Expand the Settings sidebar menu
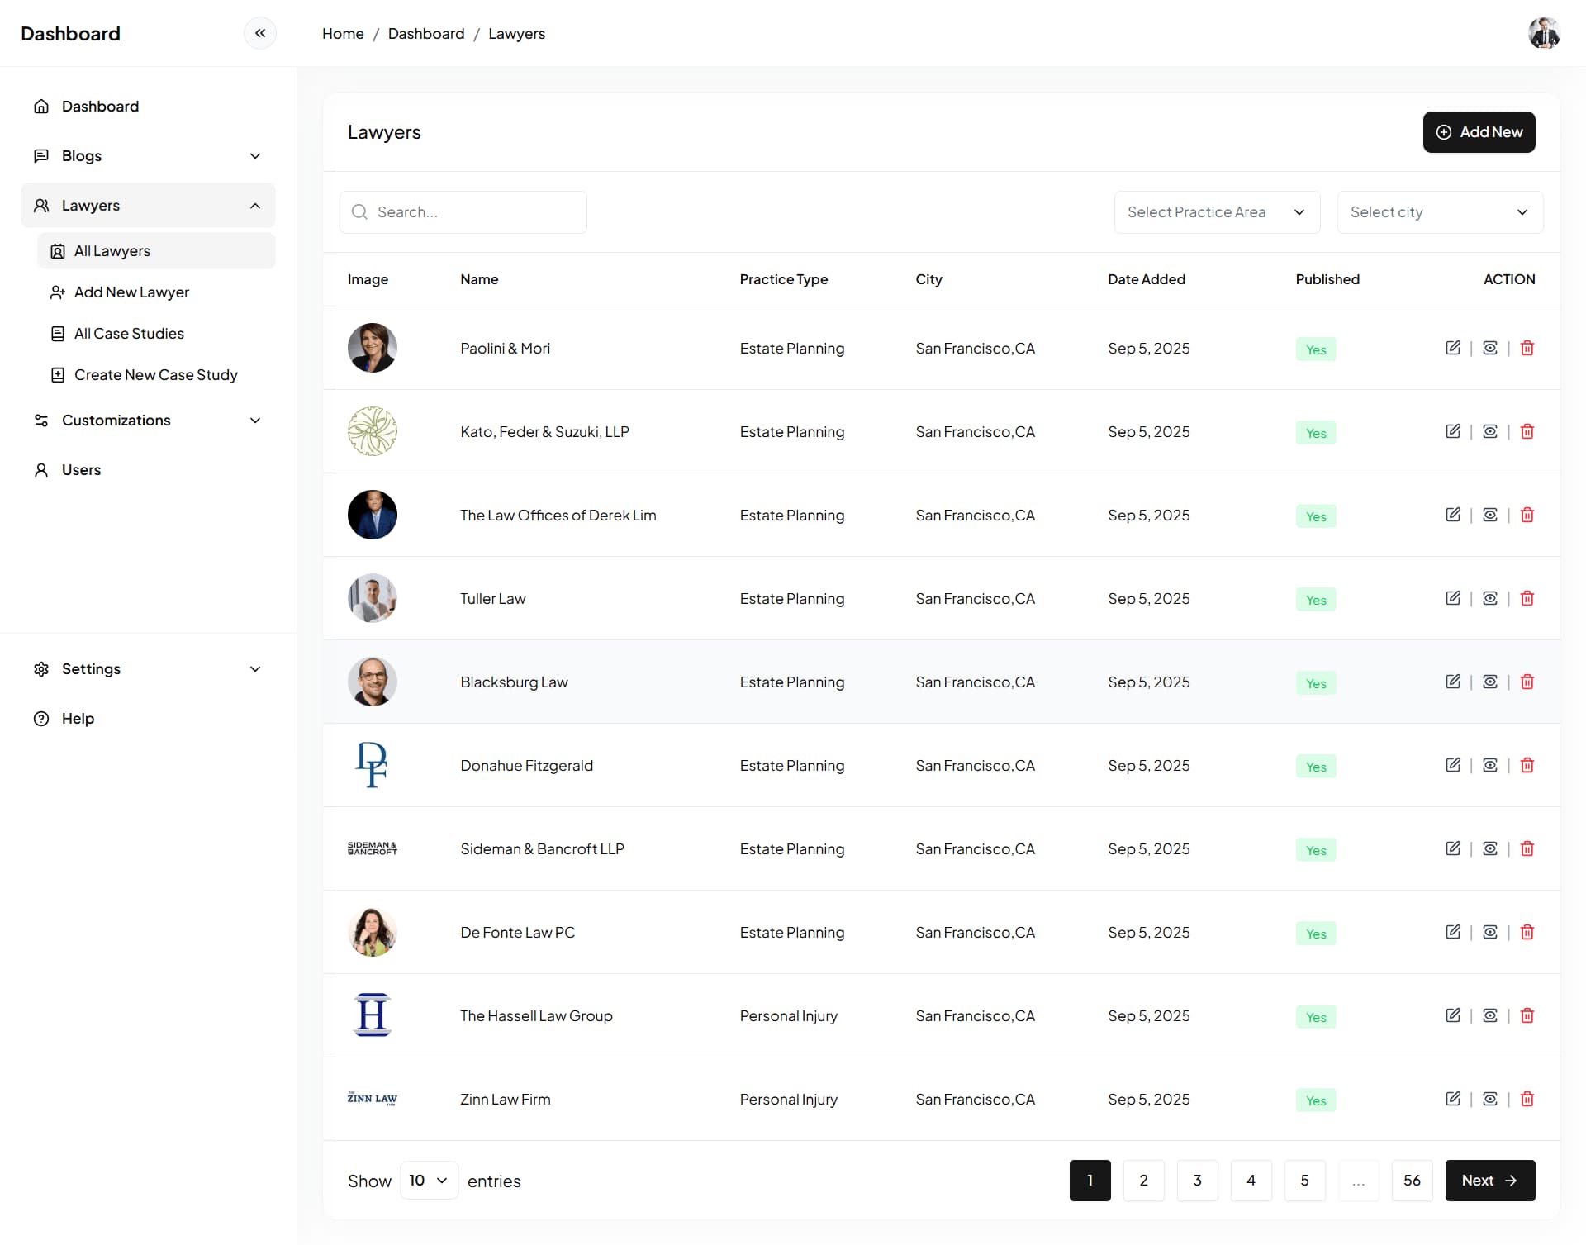This screenshot has width=1586, height=1245. pyautogui.click(x=148, y=669)
